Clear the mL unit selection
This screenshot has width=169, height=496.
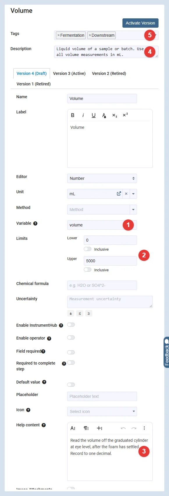[126, 194]
